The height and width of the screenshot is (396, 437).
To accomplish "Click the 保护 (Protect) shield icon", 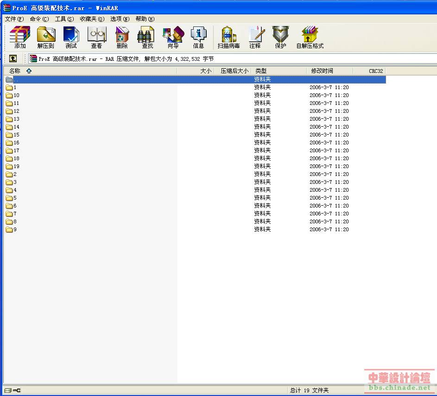I will pos(280,37).
